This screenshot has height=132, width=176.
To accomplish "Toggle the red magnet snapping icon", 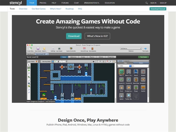I will pos(107,62).
